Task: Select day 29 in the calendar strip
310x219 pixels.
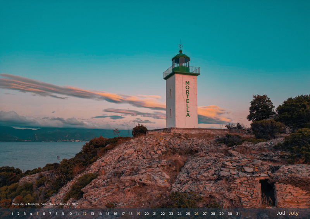Action: [221, 214]
